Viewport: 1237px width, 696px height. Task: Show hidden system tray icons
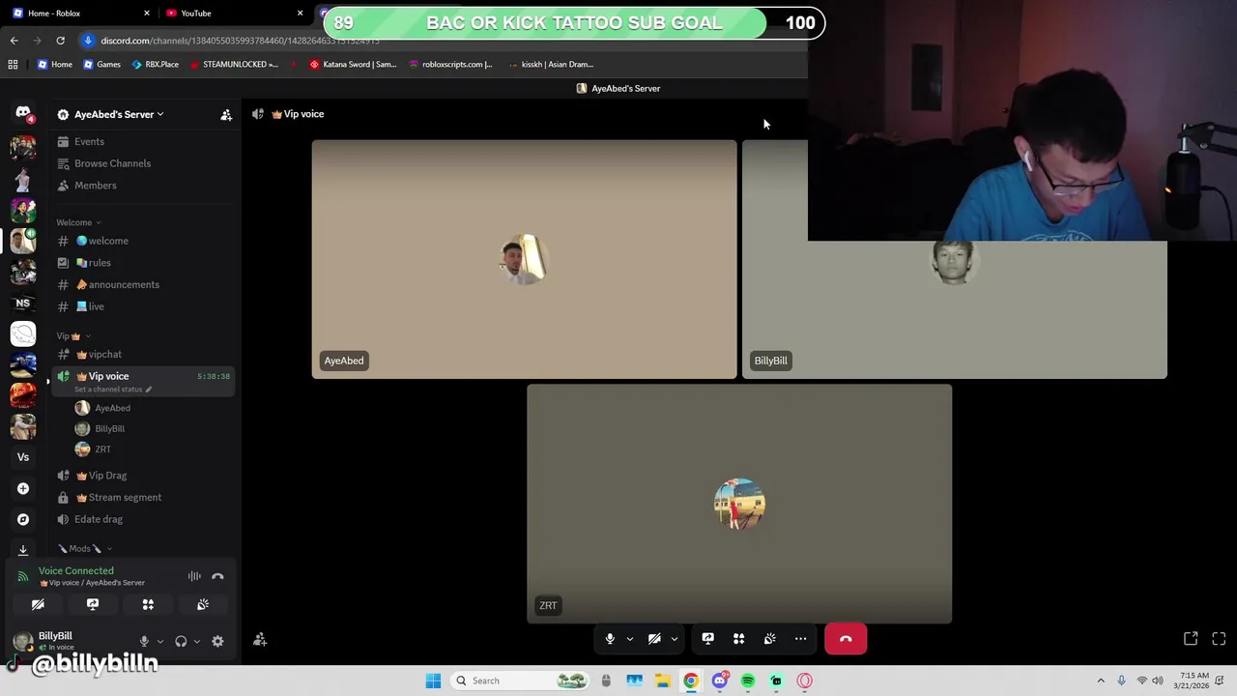point(1100,681)
